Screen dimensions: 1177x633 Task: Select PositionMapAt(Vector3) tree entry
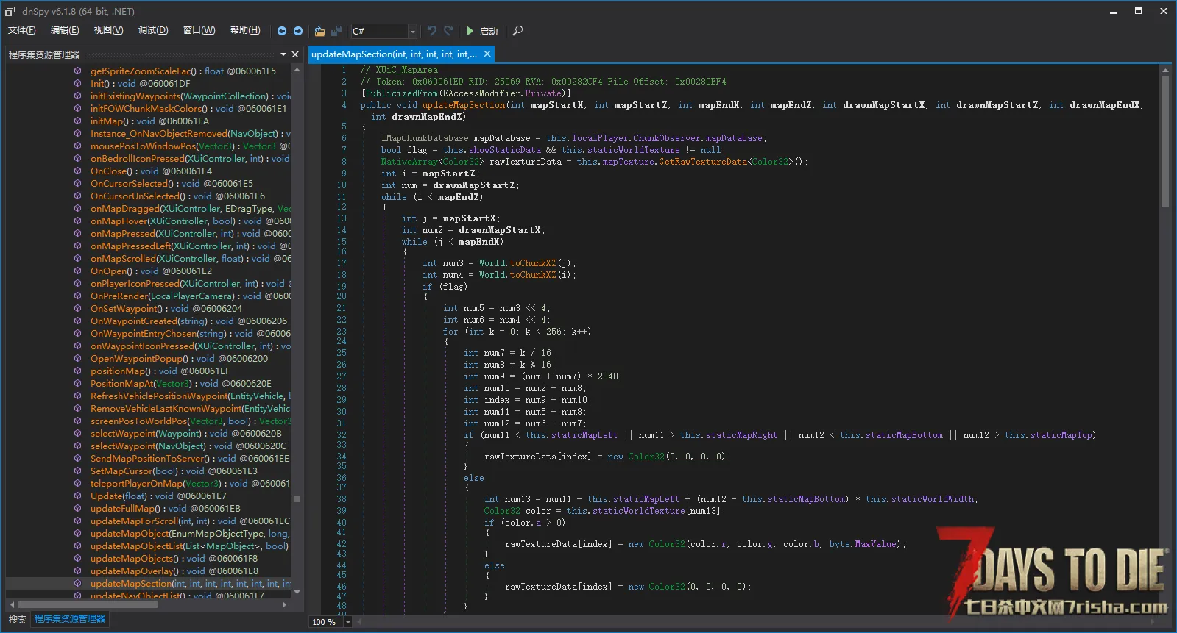pos(180,383)
